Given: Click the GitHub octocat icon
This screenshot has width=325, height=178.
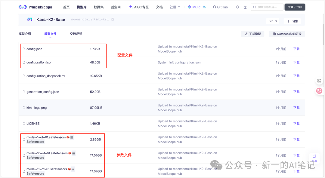Looking at the screenshot, I should coord(215,7).
